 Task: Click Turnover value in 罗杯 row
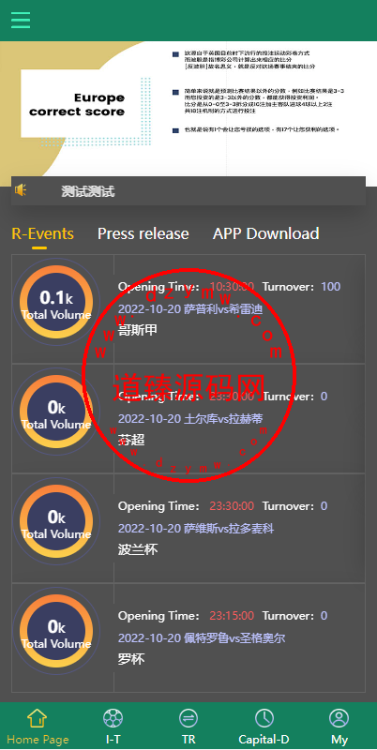click(324, 616)
